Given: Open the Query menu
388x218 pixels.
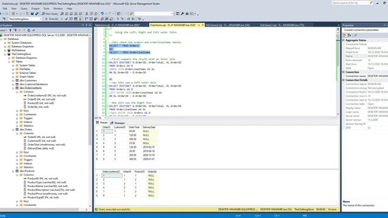Looking at the screenshot, I should pos(24,8).
